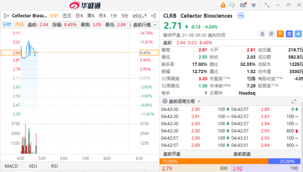The height and width of the screenshot is (172, 303).
Task: Open customer service headset icon
Action: pyautogui.click(x=232, y=5)
